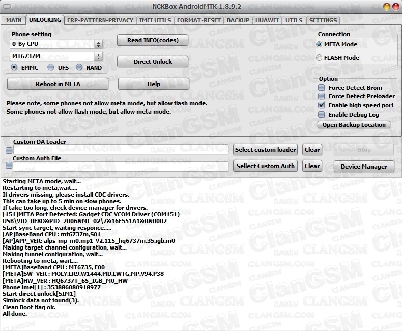Clear the Custom Auth File path
This screenshot has height=331, width=402.
tap(312, 167)
